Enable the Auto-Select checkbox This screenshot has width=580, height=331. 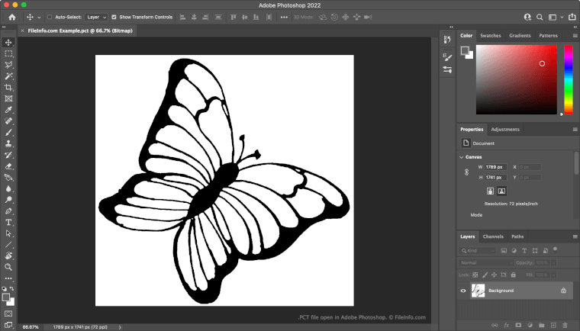click(50, 17)
